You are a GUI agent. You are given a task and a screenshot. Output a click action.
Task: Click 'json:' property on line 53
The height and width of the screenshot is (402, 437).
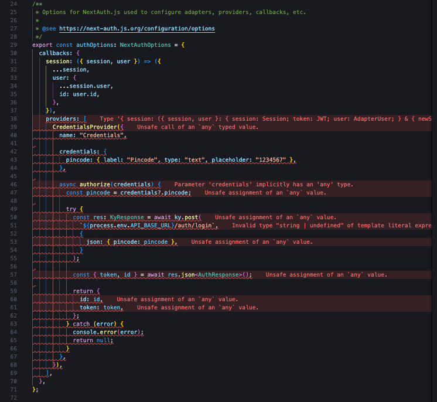[x=95, y=241]
